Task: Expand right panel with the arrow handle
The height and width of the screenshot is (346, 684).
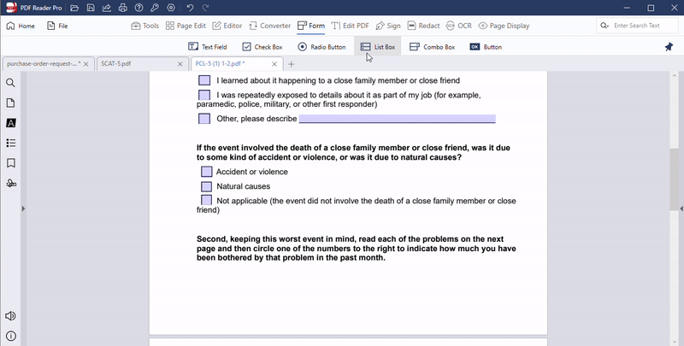Action: 681,208
